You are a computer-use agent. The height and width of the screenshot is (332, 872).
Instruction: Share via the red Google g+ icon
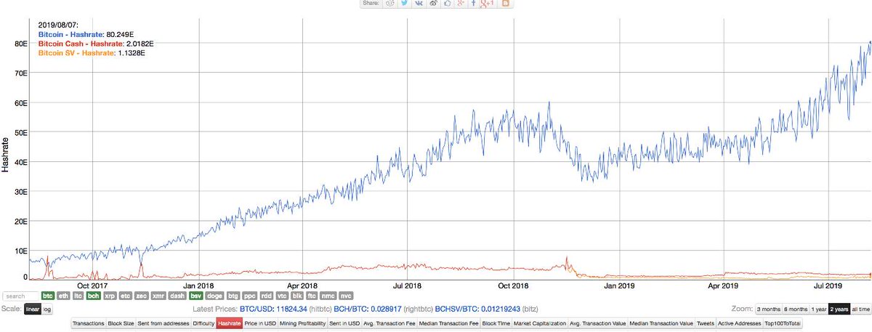pyautogui.click(x=461, y=3)
